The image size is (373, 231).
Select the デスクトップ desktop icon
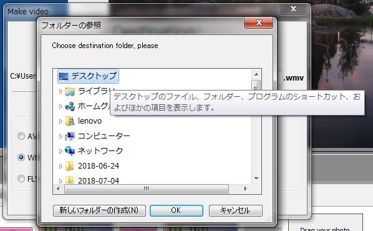coord(64,76)
